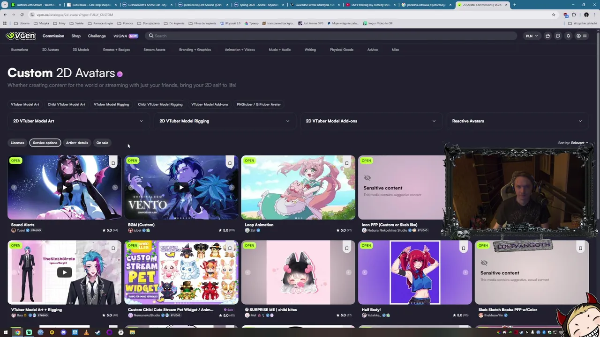Go to Shop in top navigation
This screenshot has width=600, height=337.
point(76,36)
